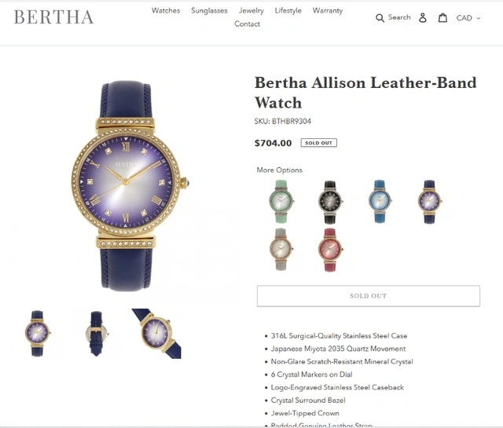Open the Lifestyle menu link
Screen dimensions: 503x428
click(288, 10)
